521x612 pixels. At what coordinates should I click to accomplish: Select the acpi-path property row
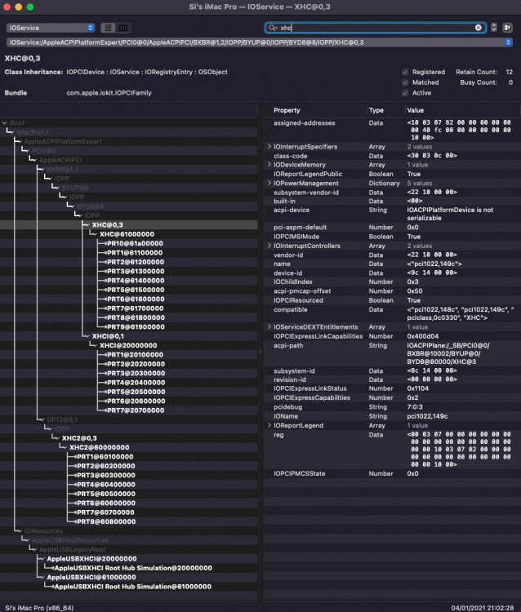(x=392, y=353)
